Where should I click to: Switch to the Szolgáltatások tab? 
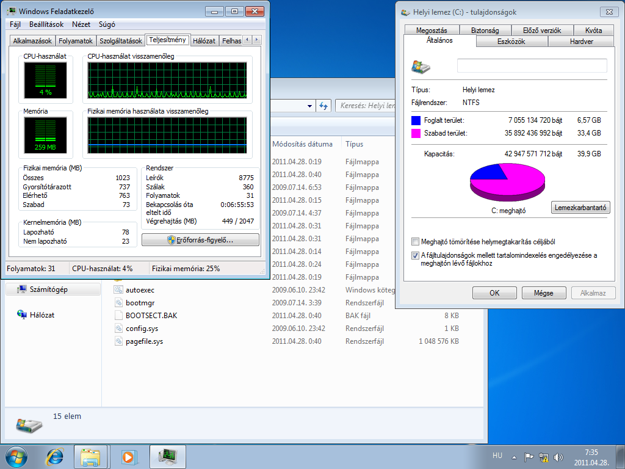tap(121, 41)
